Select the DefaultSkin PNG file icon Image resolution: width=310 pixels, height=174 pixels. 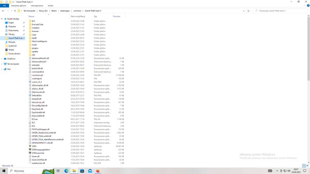[30, 96]
